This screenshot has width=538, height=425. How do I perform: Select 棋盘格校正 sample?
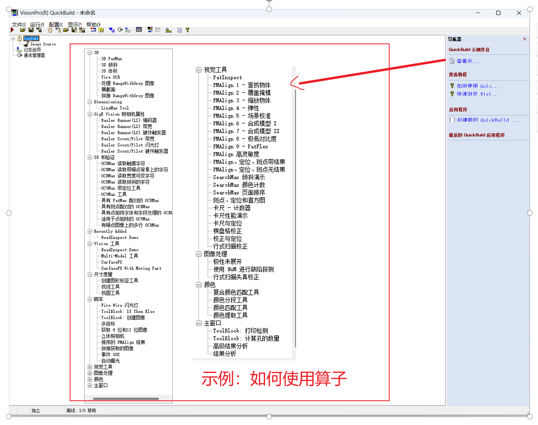tap(227, 231)
